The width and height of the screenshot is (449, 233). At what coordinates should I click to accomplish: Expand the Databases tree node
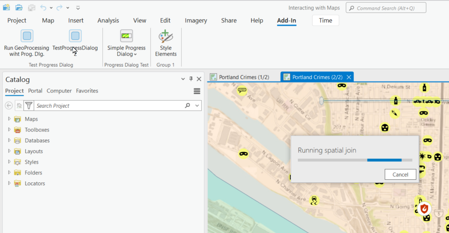(x=9, y=140)
